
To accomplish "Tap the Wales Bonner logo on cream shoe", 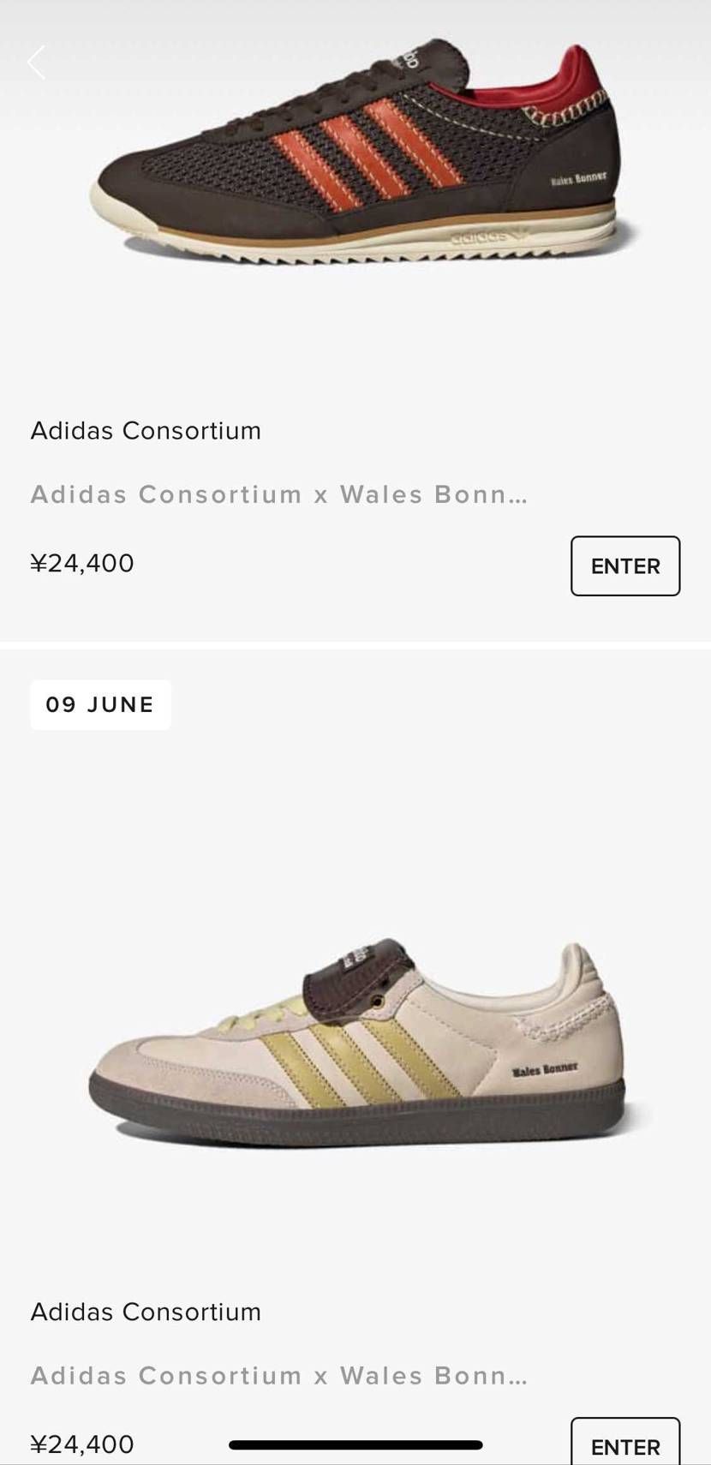I will (x=544, y=1069).
